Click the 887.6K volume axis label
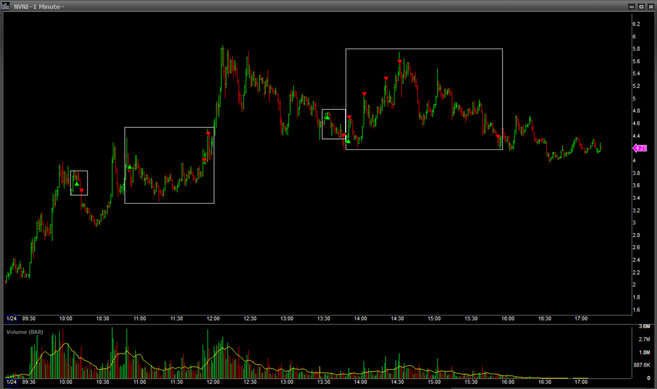Image resolution: width=657 pixels, height=389 pixels. 641,365
